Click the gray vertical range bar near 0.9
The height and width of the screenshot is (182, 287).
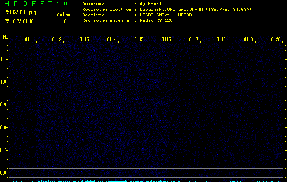[x=9, y=111]
